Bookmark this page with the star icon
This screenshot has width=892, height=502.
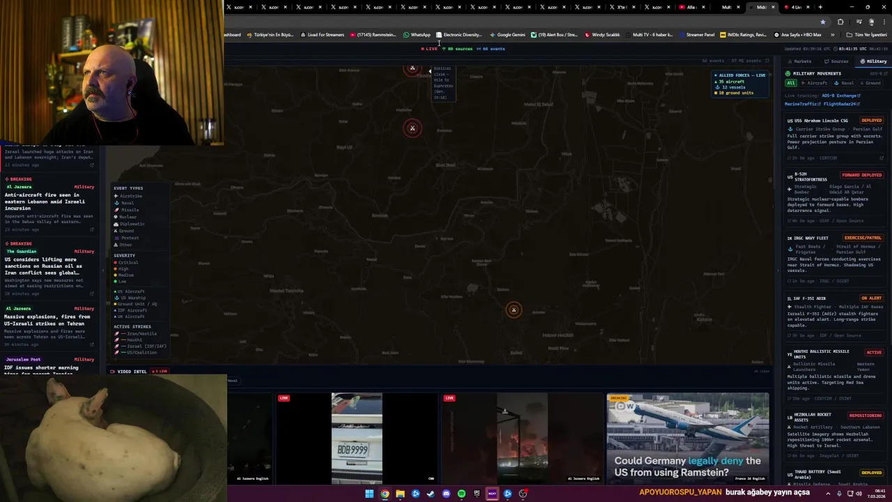click(x=823, y=22)
